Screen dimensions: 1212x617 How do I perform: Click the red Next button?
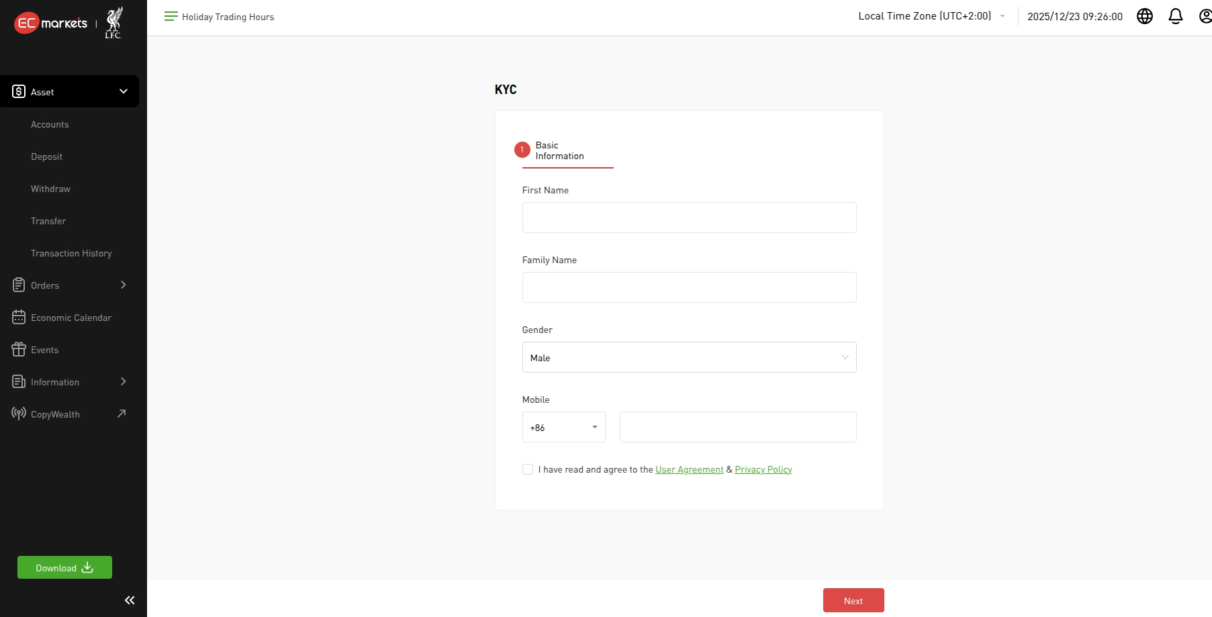(x=853, y=600)
